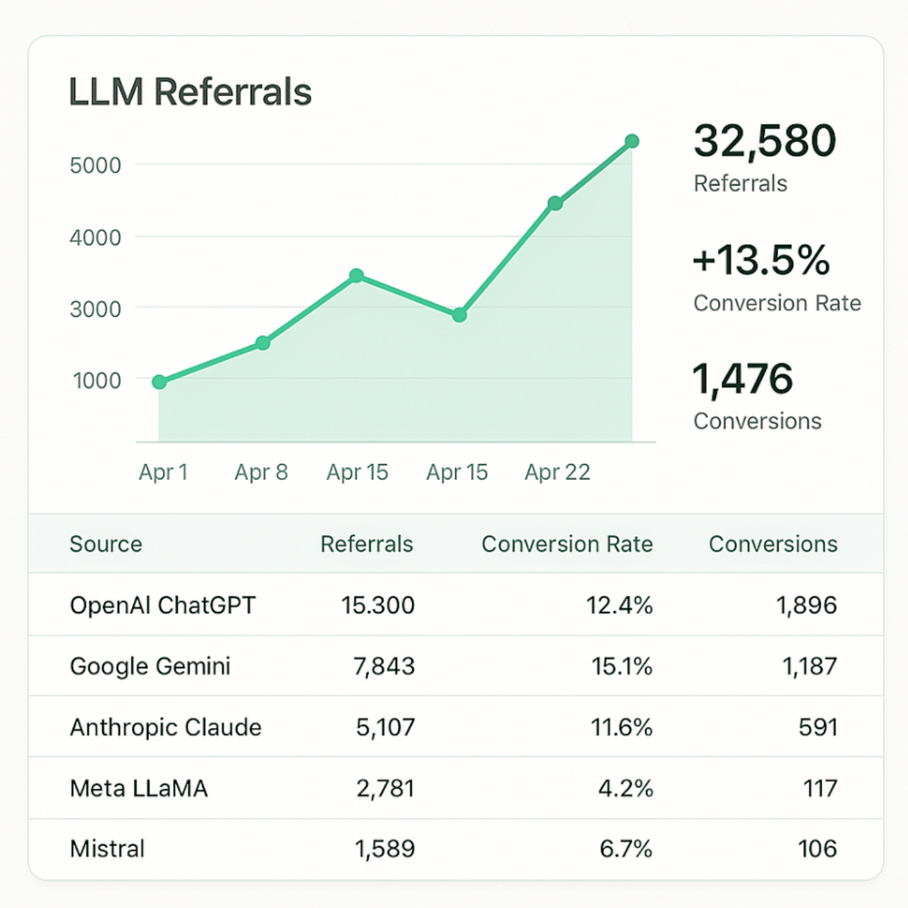Viewport: 908px width, 908px height.
Task: Select the Google Gemini source row
Action: click(455, 666)
